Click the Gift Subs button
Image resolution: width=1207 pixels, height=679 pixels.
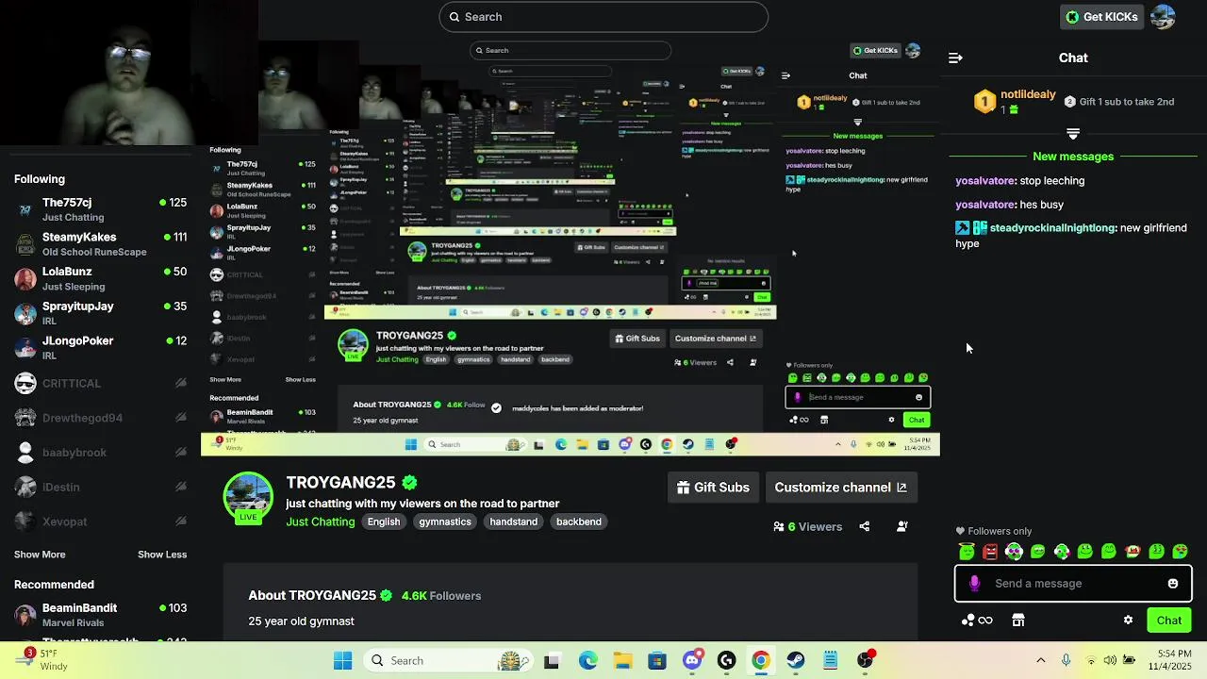pyautogui.click(x=713, y=488)
